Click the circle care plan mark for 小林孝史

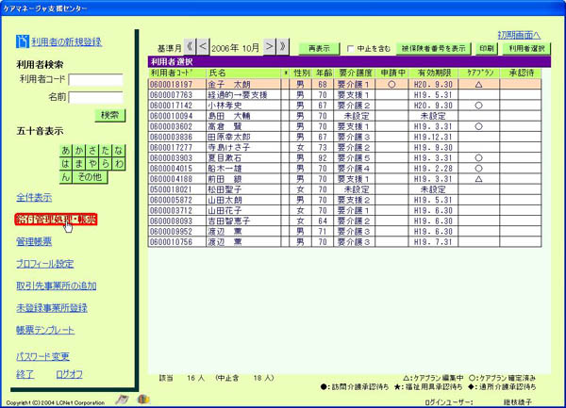478,106
